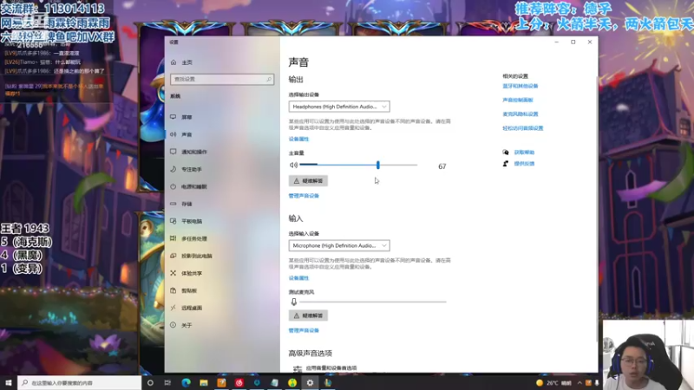Open 轻松访问音频设置 ease of access link
The width and height of the screenshot is (694, 390).
pos(523,128)
